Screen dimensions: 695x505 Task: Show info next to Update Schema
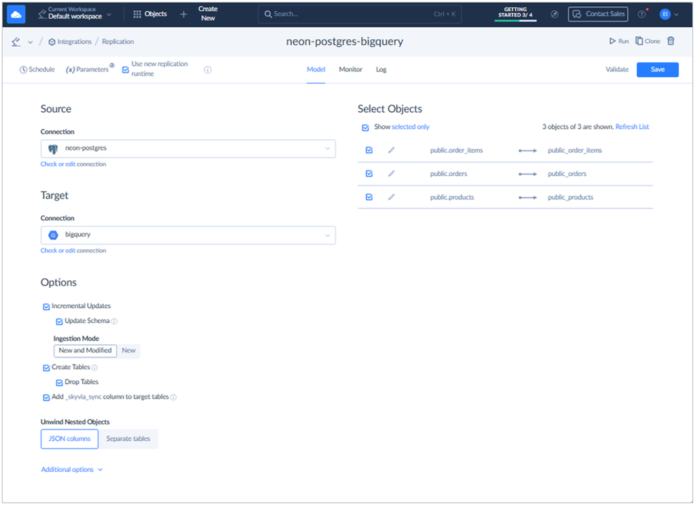coord(114,322)
